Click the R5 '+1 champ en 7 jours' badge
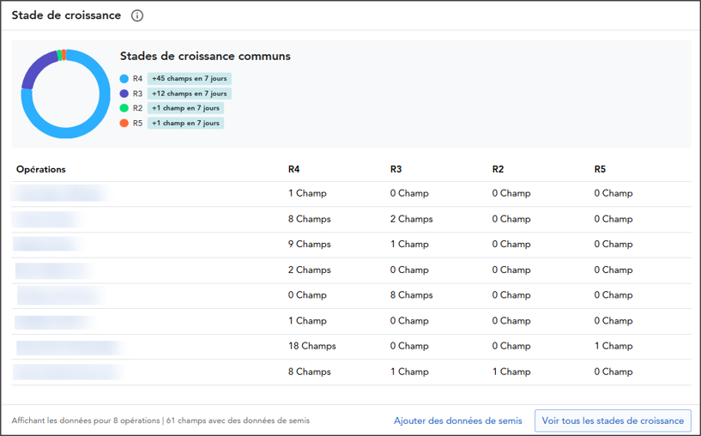This screenshot has height=436, width=701. tap(185, 123)
